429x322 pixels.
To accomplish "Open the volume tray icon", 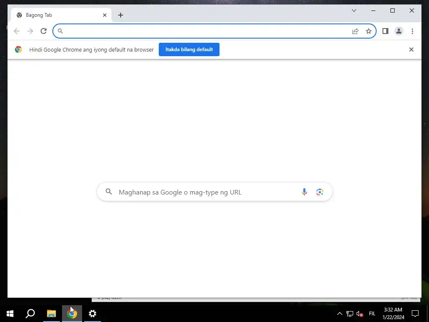I will (x=359, y=314).
